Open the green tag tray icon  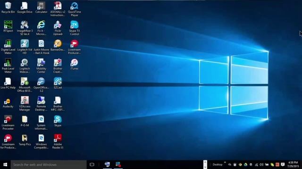click(272, 165)
